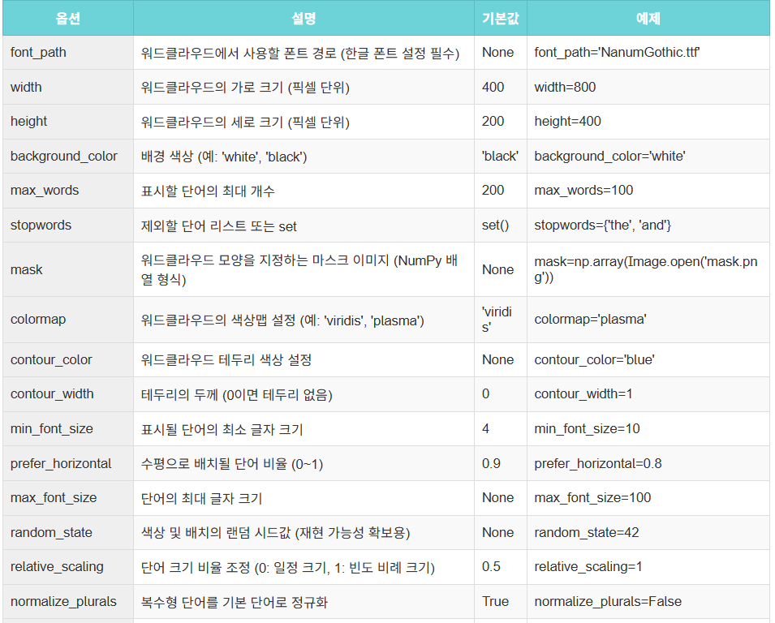Screen dimensions: 775x623
Task: Select the relative_scaling option cell
Action: pyautogui.click(x=68, y=567)
